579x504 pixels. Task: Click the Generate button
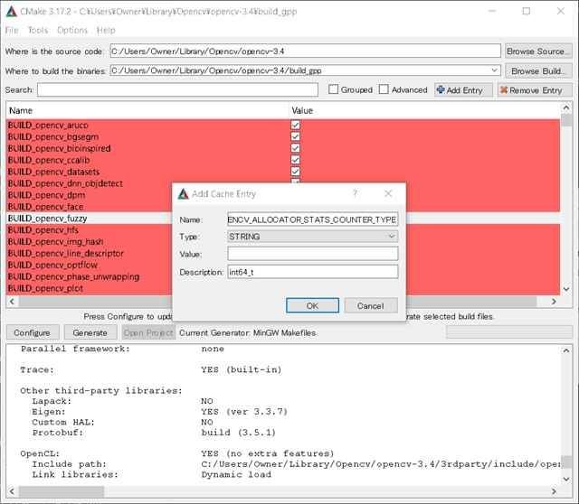[90, 332]
